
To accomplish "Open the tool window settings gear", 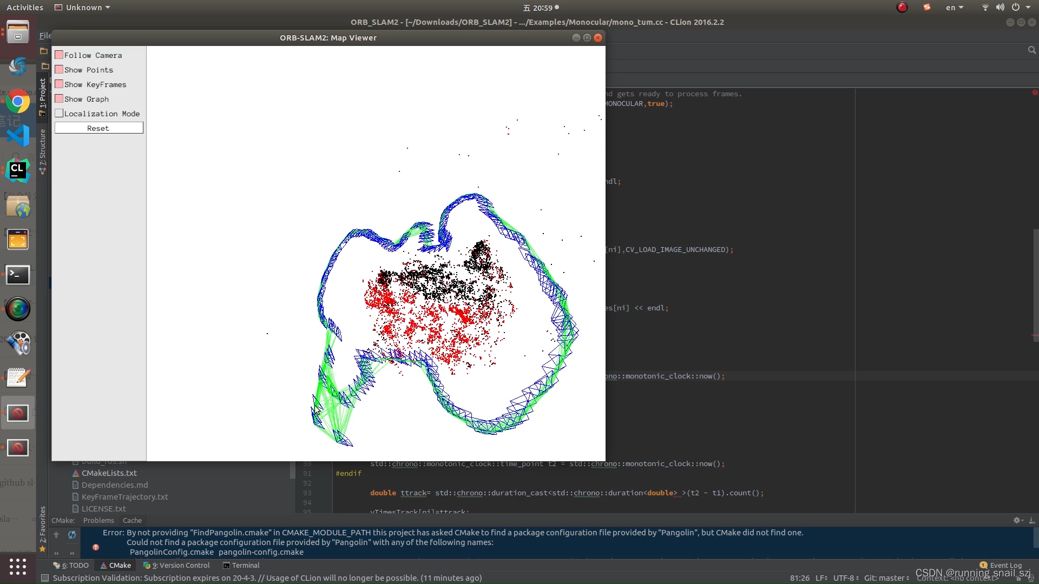I will (x=1017, y=520).
